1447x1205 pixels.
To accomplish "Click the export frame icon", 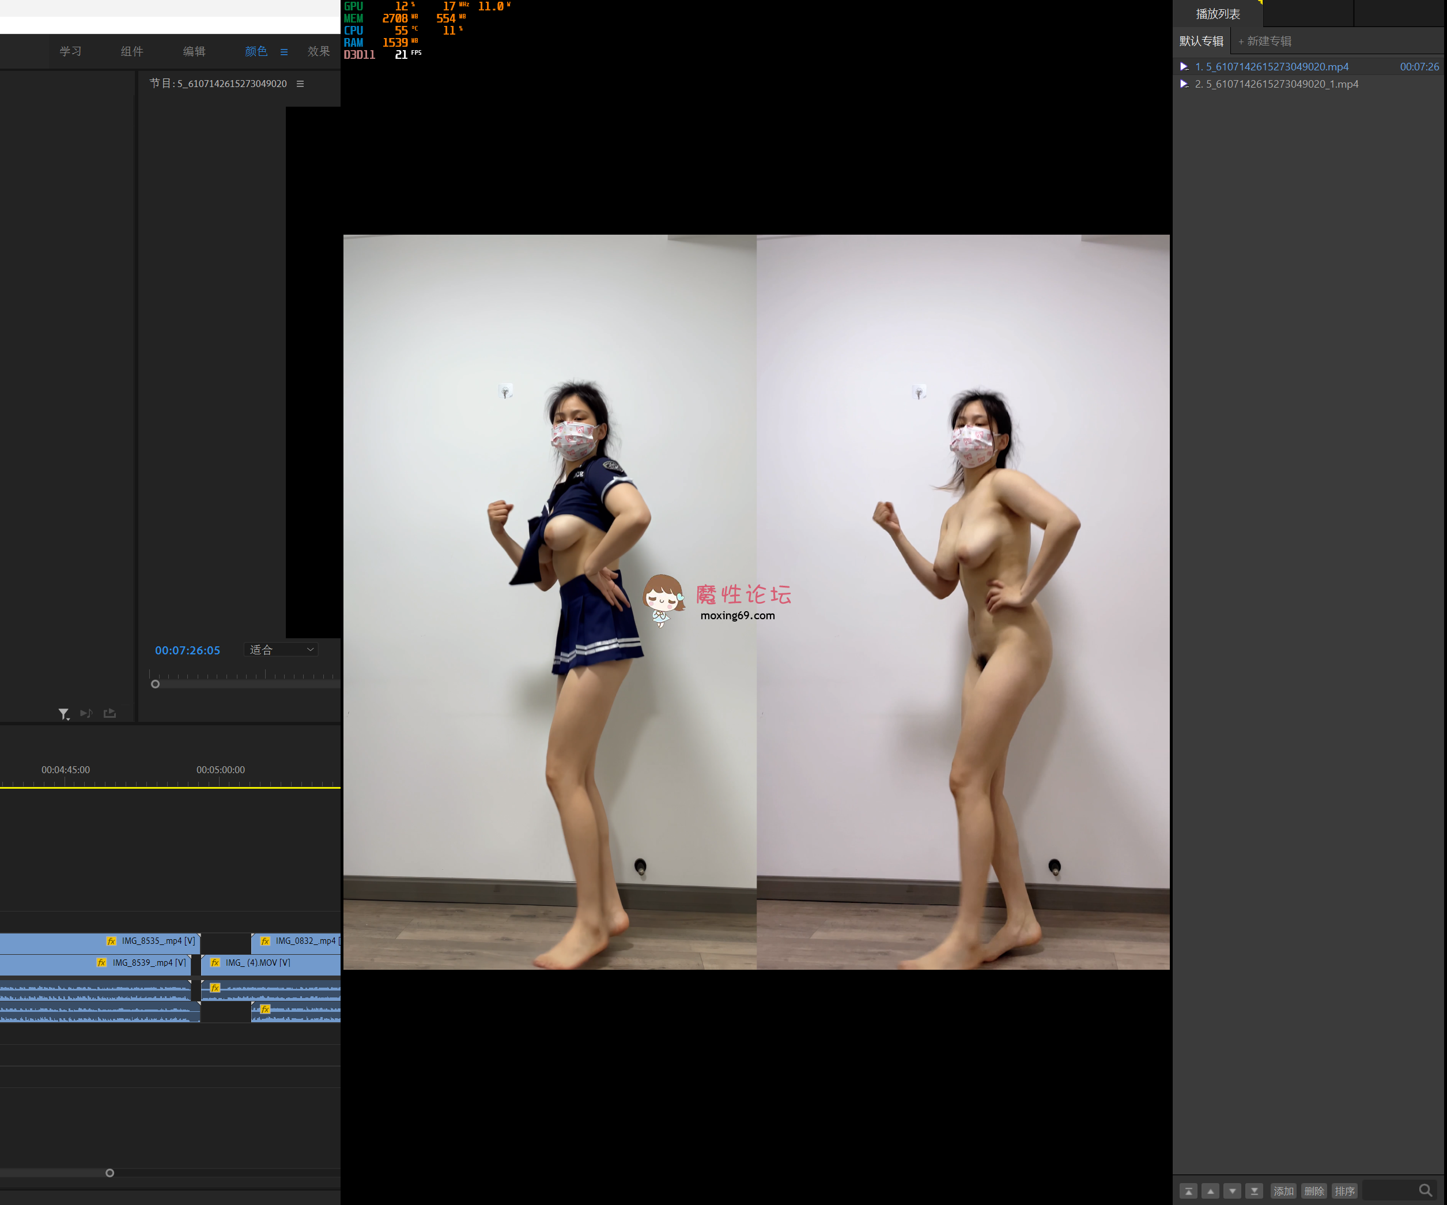I will [109, 713].
